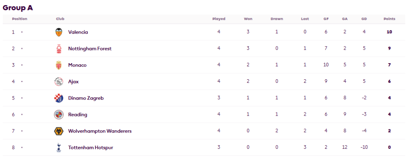Click Valencia's 10 points value
This screenshot has width=406, height=159.
click(389, 32)
